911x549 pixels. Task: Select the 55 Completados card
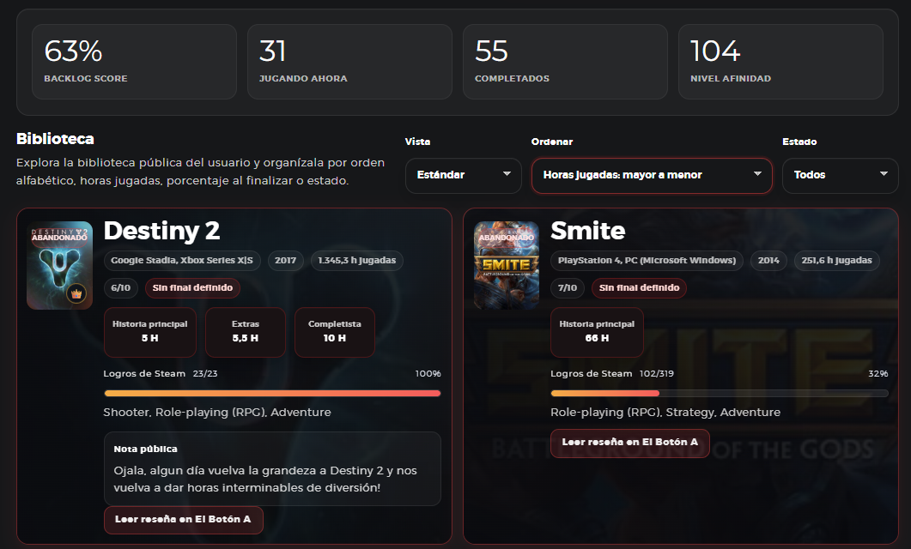(565, 62)
